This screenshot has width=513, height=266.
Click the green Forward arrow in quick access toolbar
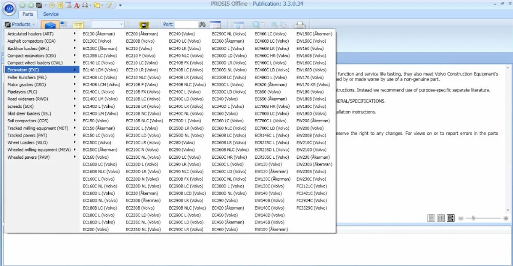point(30,5)
